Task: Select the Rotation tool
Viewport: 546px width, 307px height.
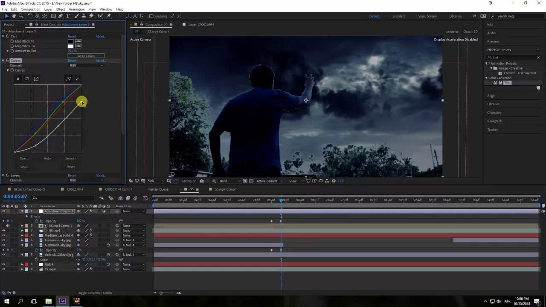Action: tap(30, 16)
